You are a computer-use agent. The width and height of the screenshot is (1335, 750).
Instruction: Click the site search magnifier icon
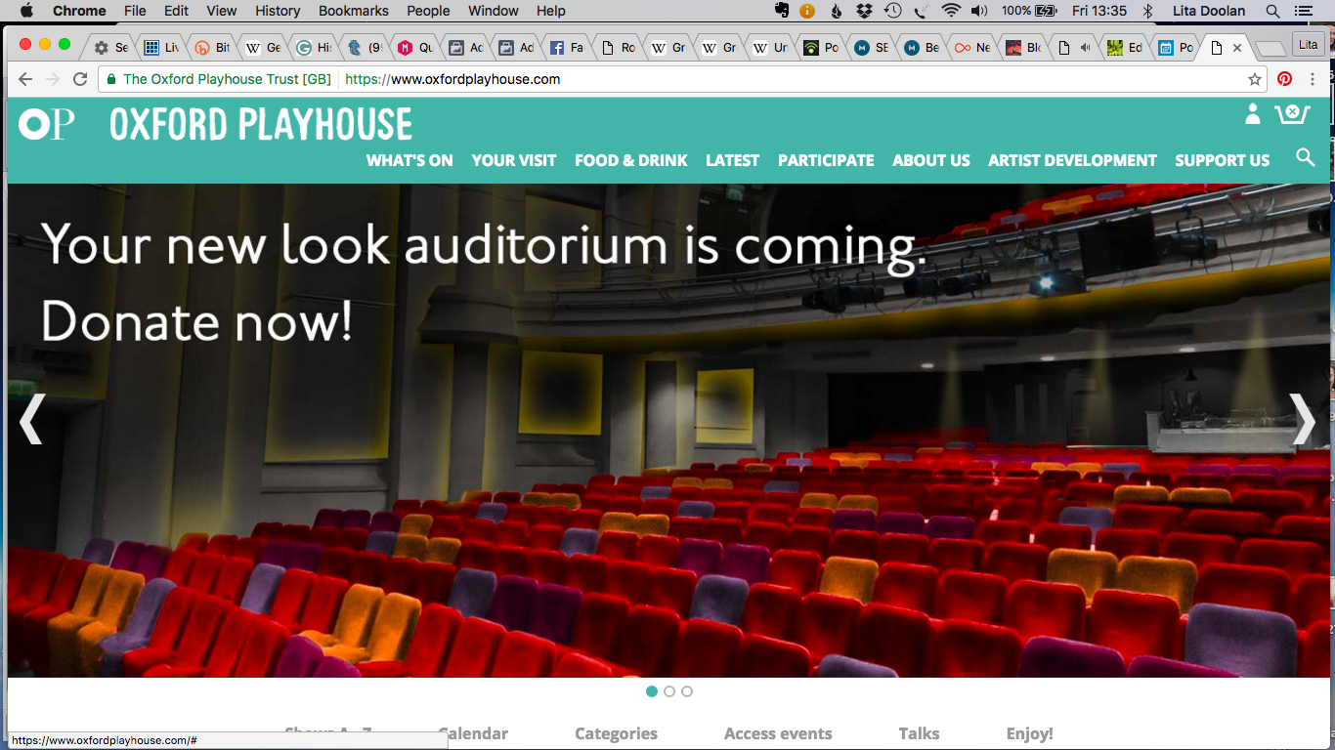[1305, 157]
